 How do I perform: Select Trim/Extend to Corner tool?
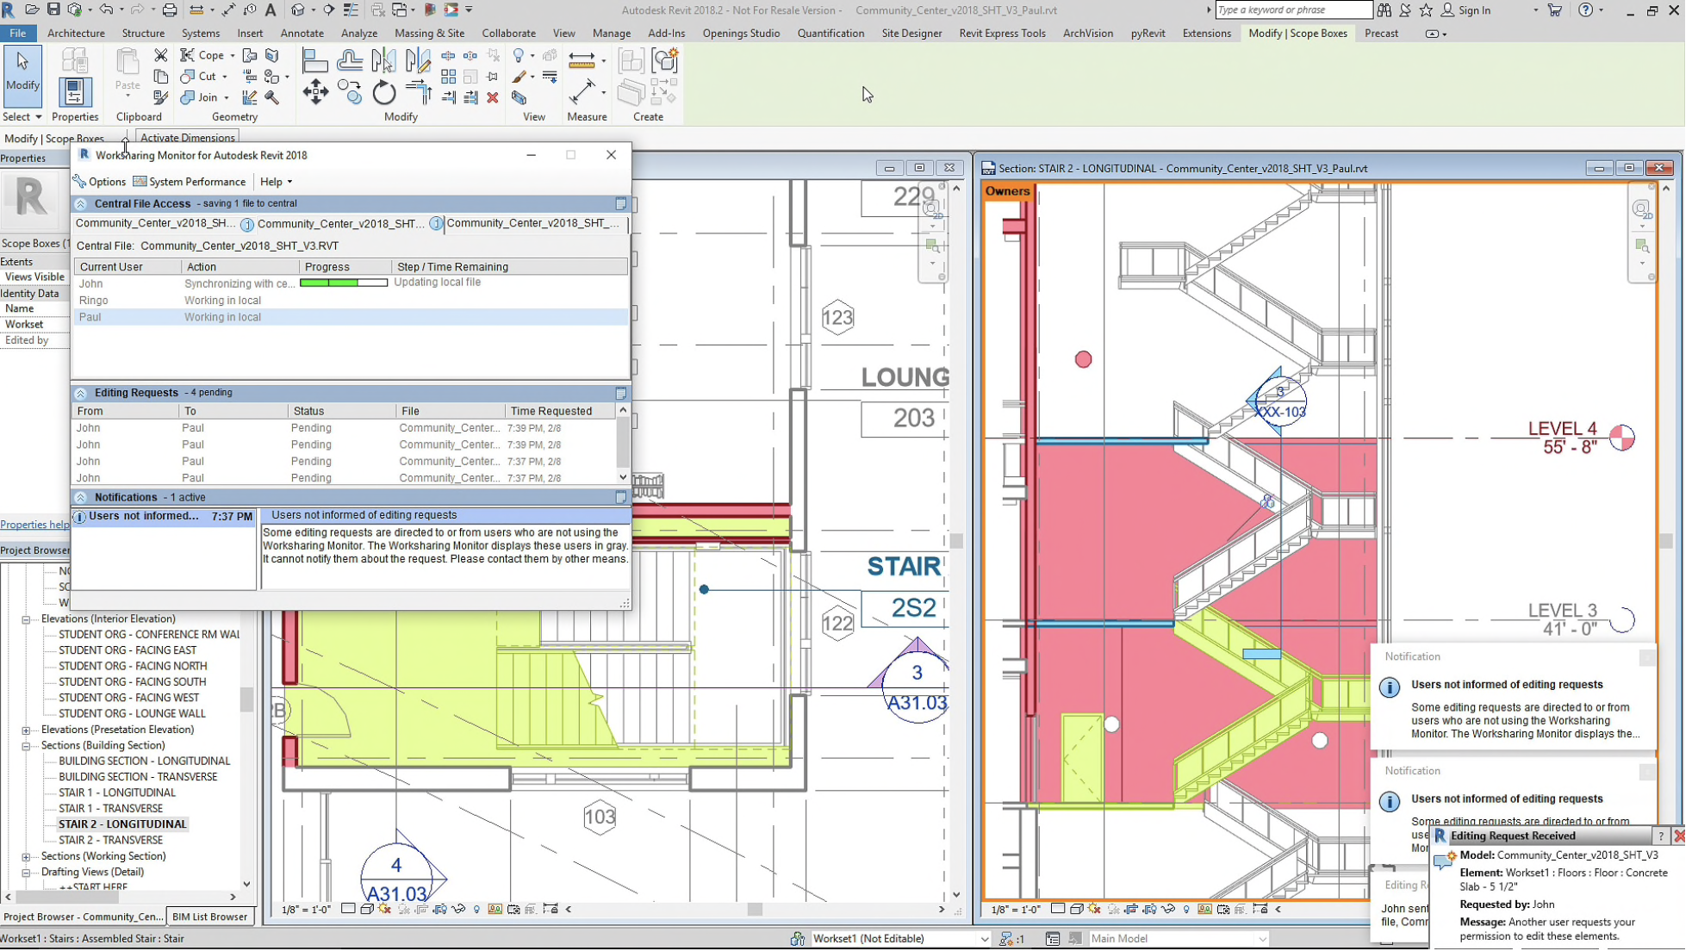(418, 92)
